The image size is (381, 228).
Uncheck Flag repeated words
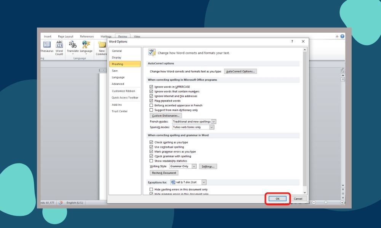pos(151,101)
